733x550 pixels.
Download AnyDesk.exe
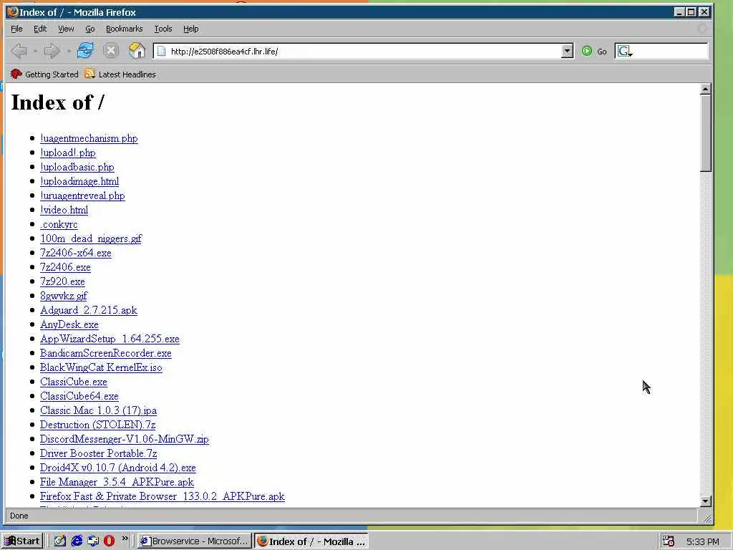[69, 324]
